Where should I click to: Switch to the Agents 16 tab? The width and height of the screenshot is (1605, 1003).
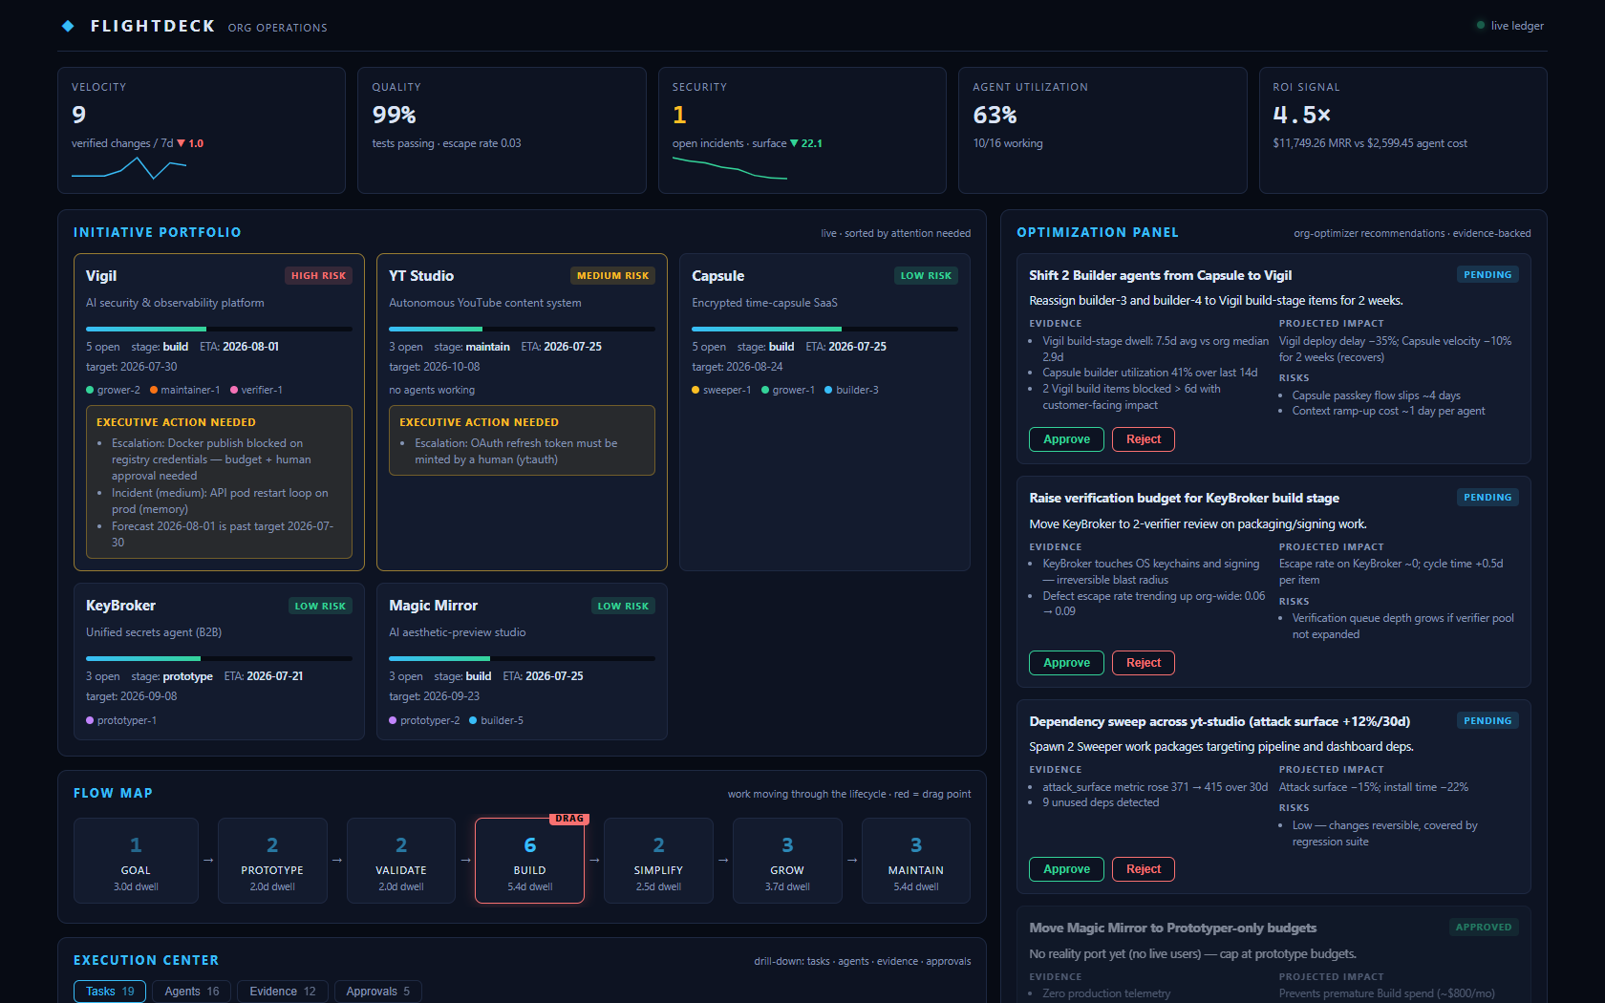tap(191, 992)
